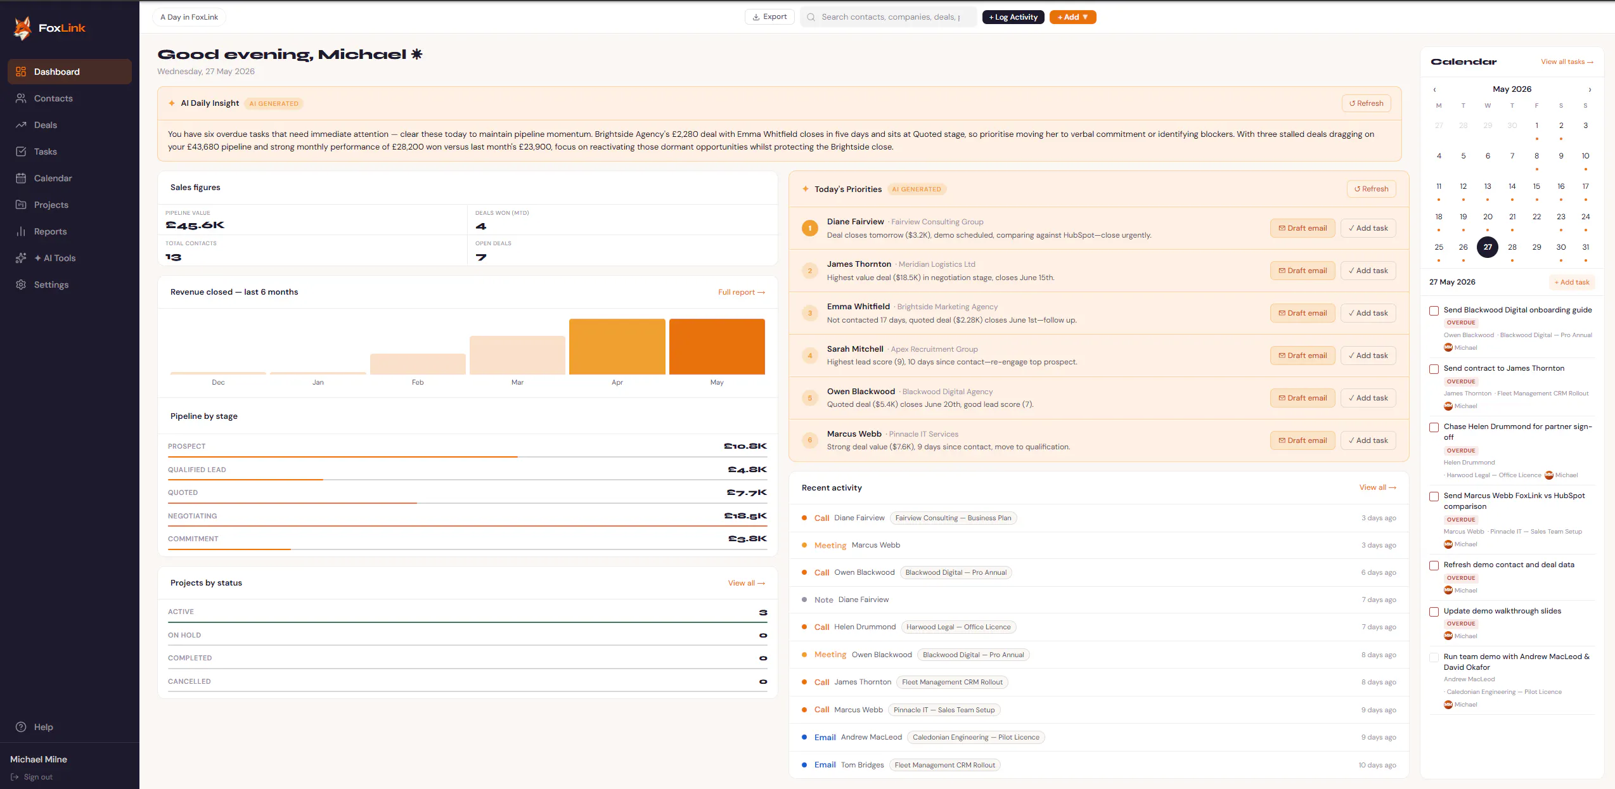Click Michael avatar under Refresh demo contact task
Image resolution: width=1615 pixels, height=789 pixels.
coord(1448,590)
